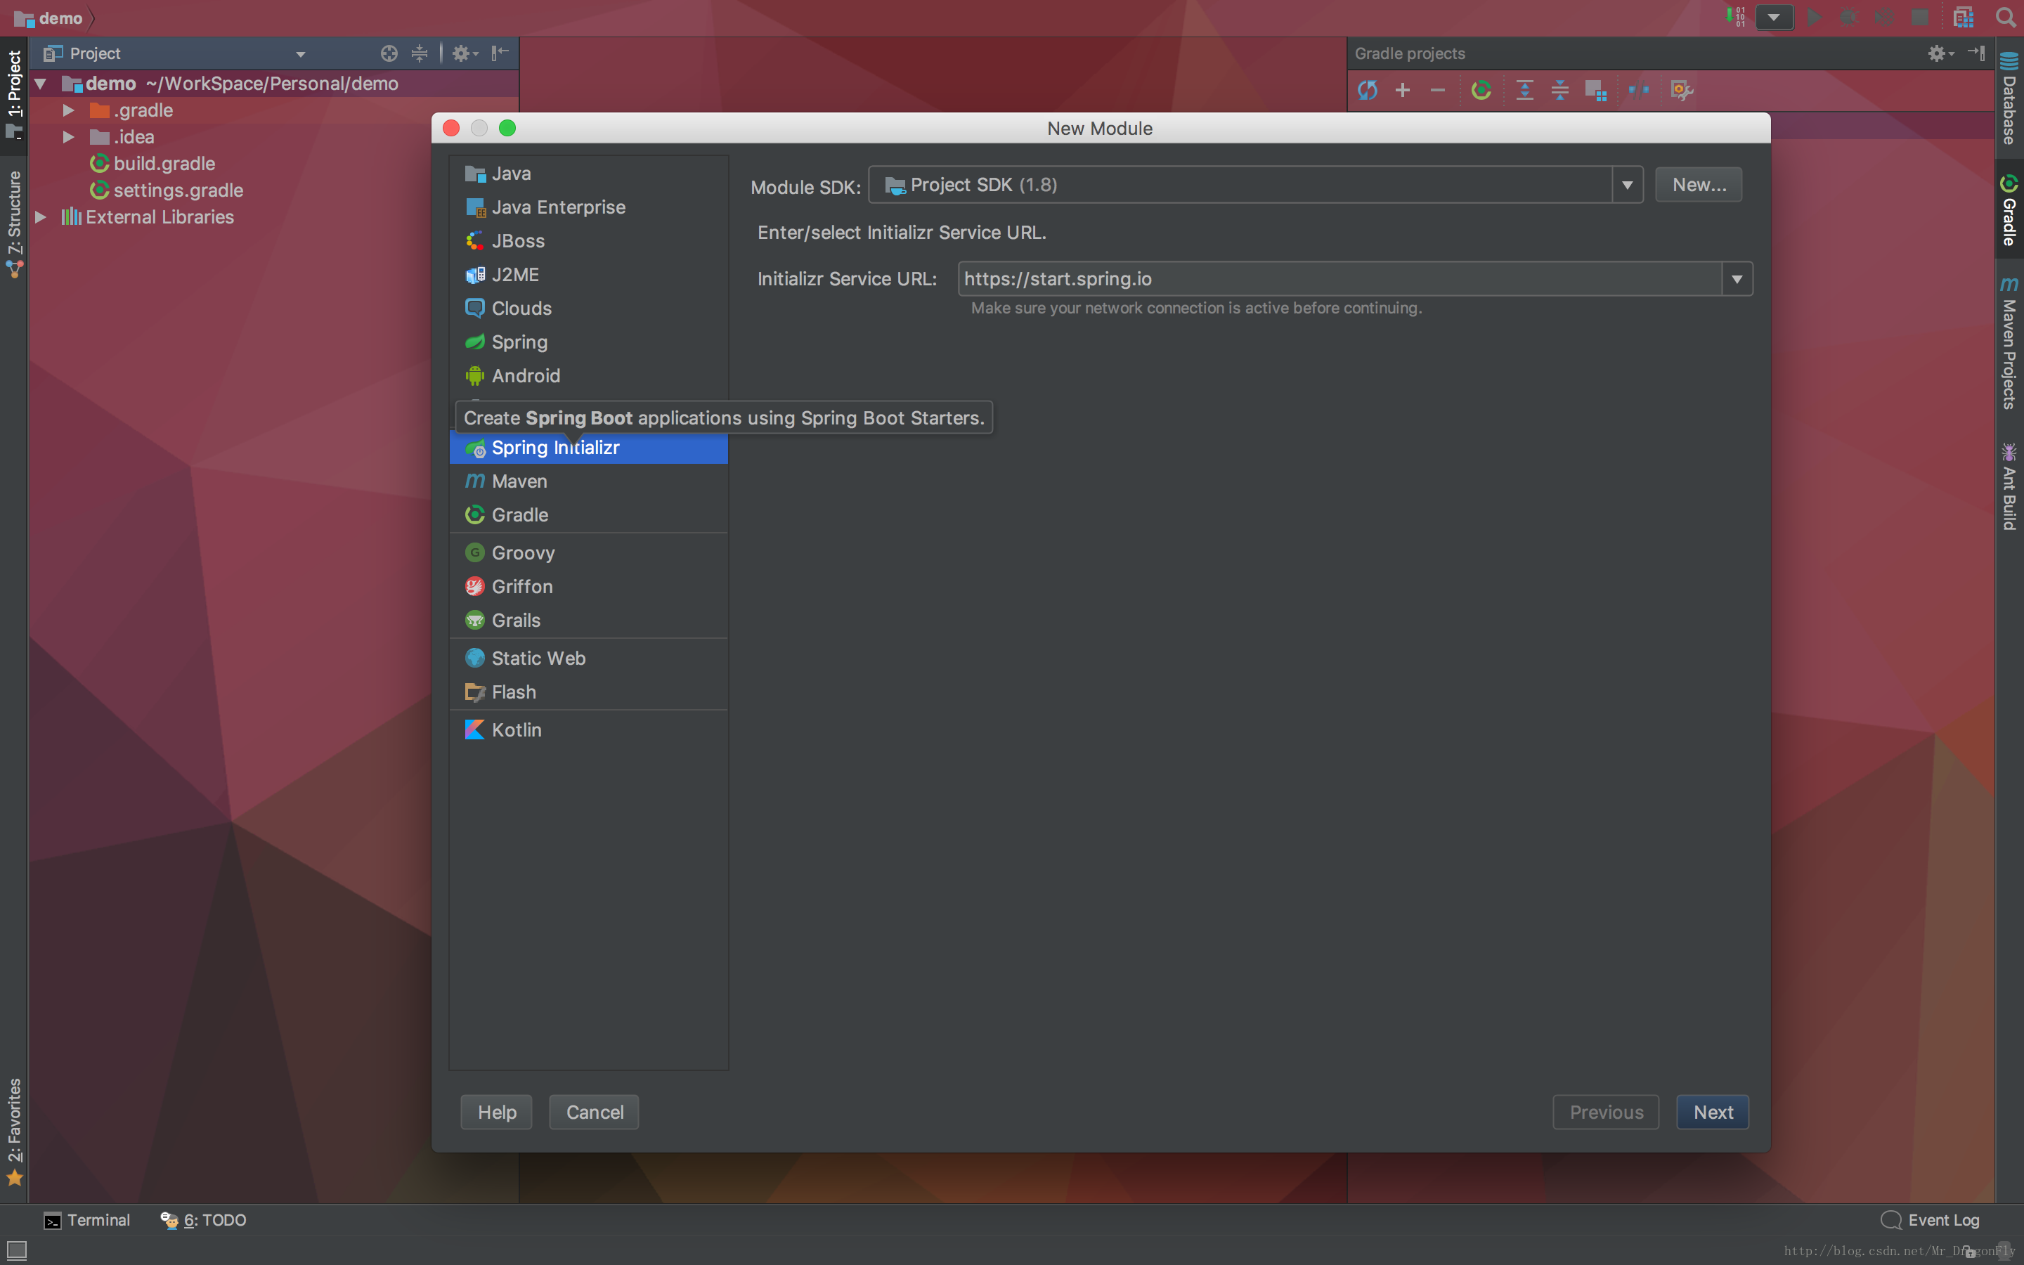The height and width of the screenshot is (1265, 2024).
Task: Detach Gradle project with minus icon
Action: (1438, 91)
